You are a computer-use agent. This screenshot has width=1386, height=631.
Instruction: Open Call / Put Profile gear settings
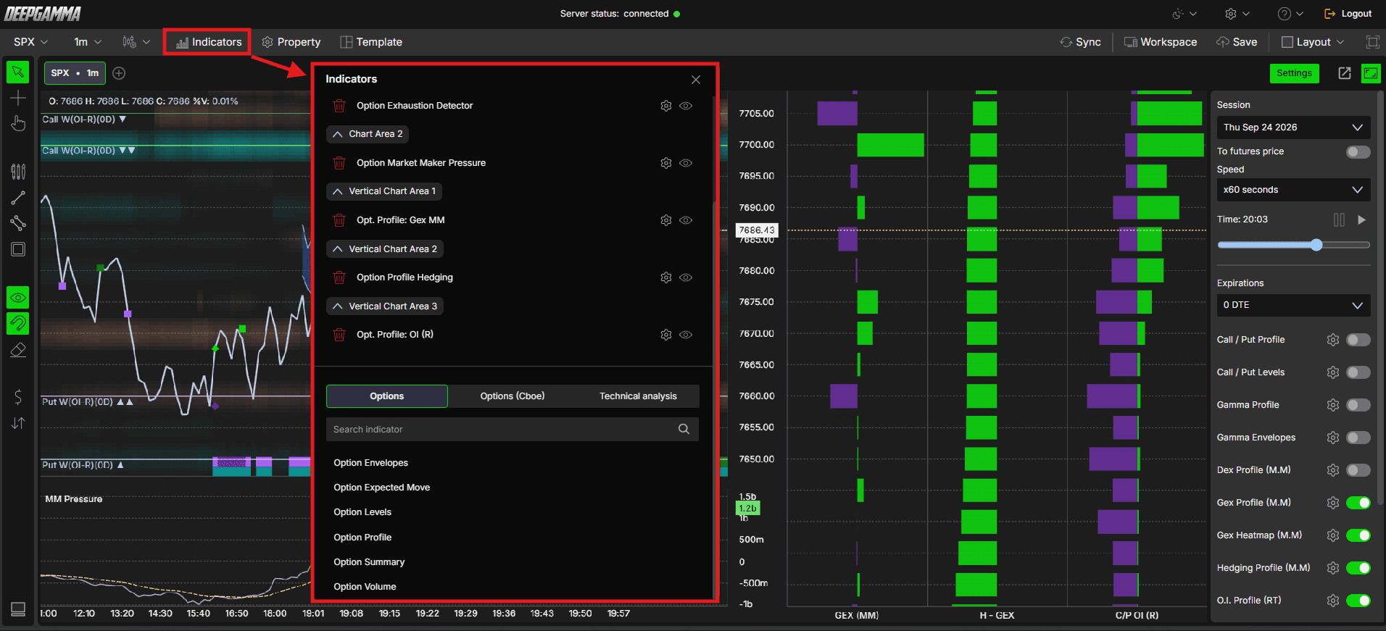[x=1332, y=340]
